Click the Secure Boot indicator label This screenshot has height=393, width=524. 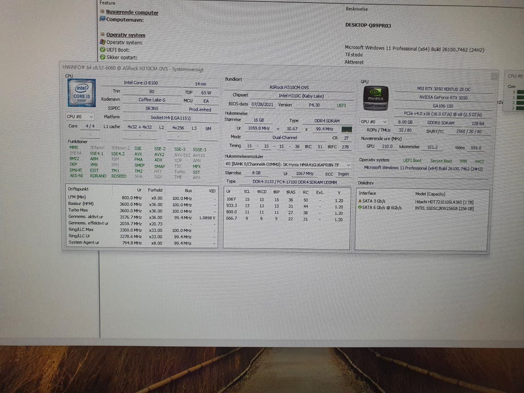[x=441, y=161]
